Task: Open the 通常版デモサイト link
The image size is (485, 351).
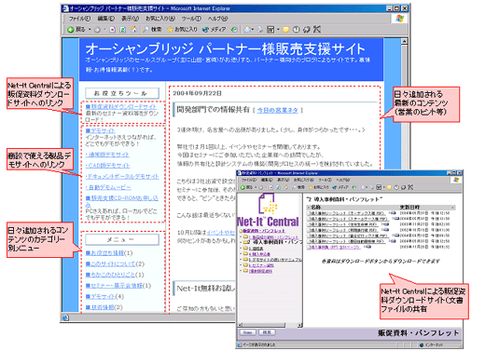Action: [107, 155]
